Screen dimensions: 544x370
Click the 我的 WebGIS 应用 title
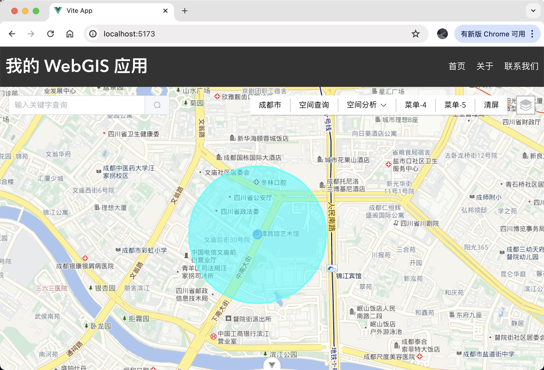point(77,66)
